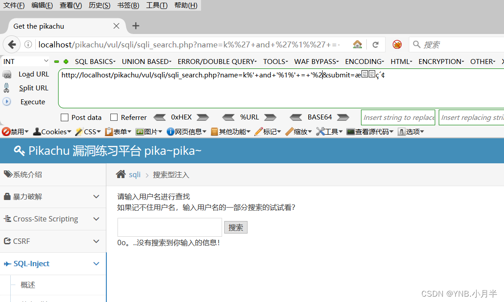
Task: Click the Execute button label
Action: (33, 102)
